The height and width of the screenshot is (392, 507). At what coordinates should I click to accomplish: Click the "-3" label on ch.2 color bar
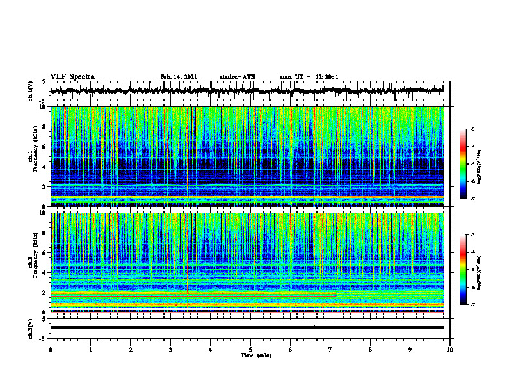472,235
